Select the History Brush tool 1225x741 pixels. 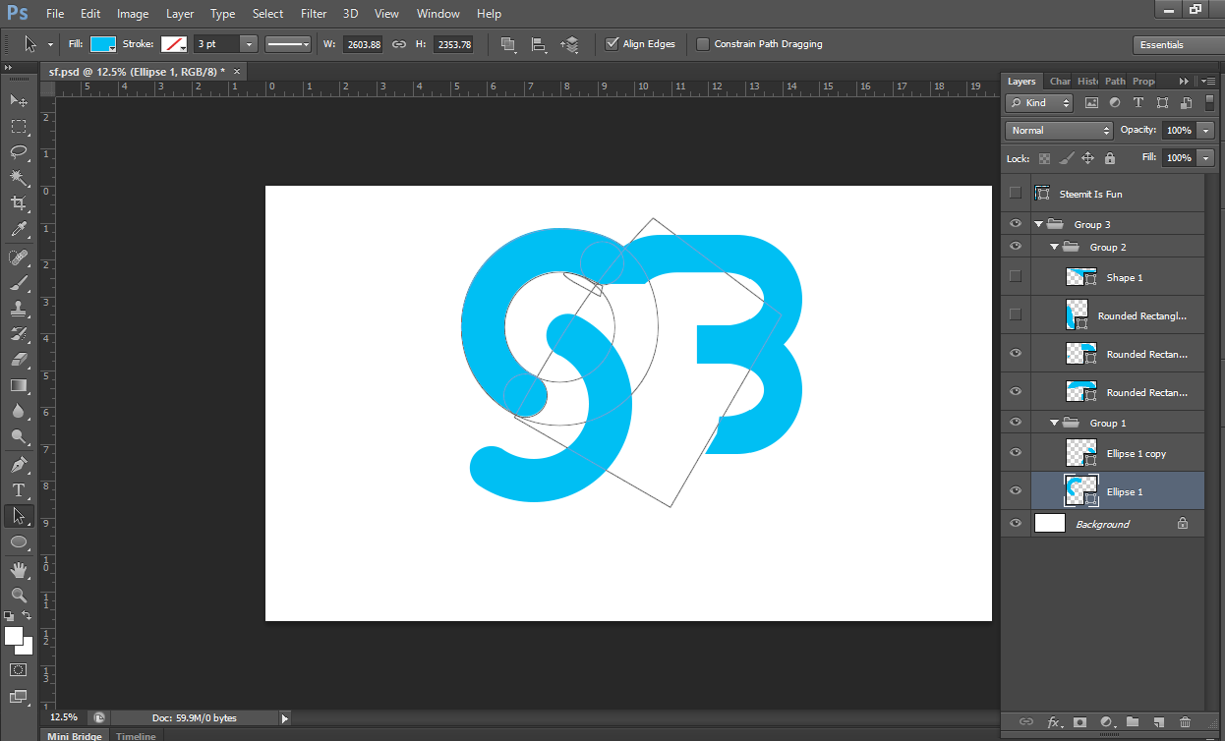[x=19, y=334]
